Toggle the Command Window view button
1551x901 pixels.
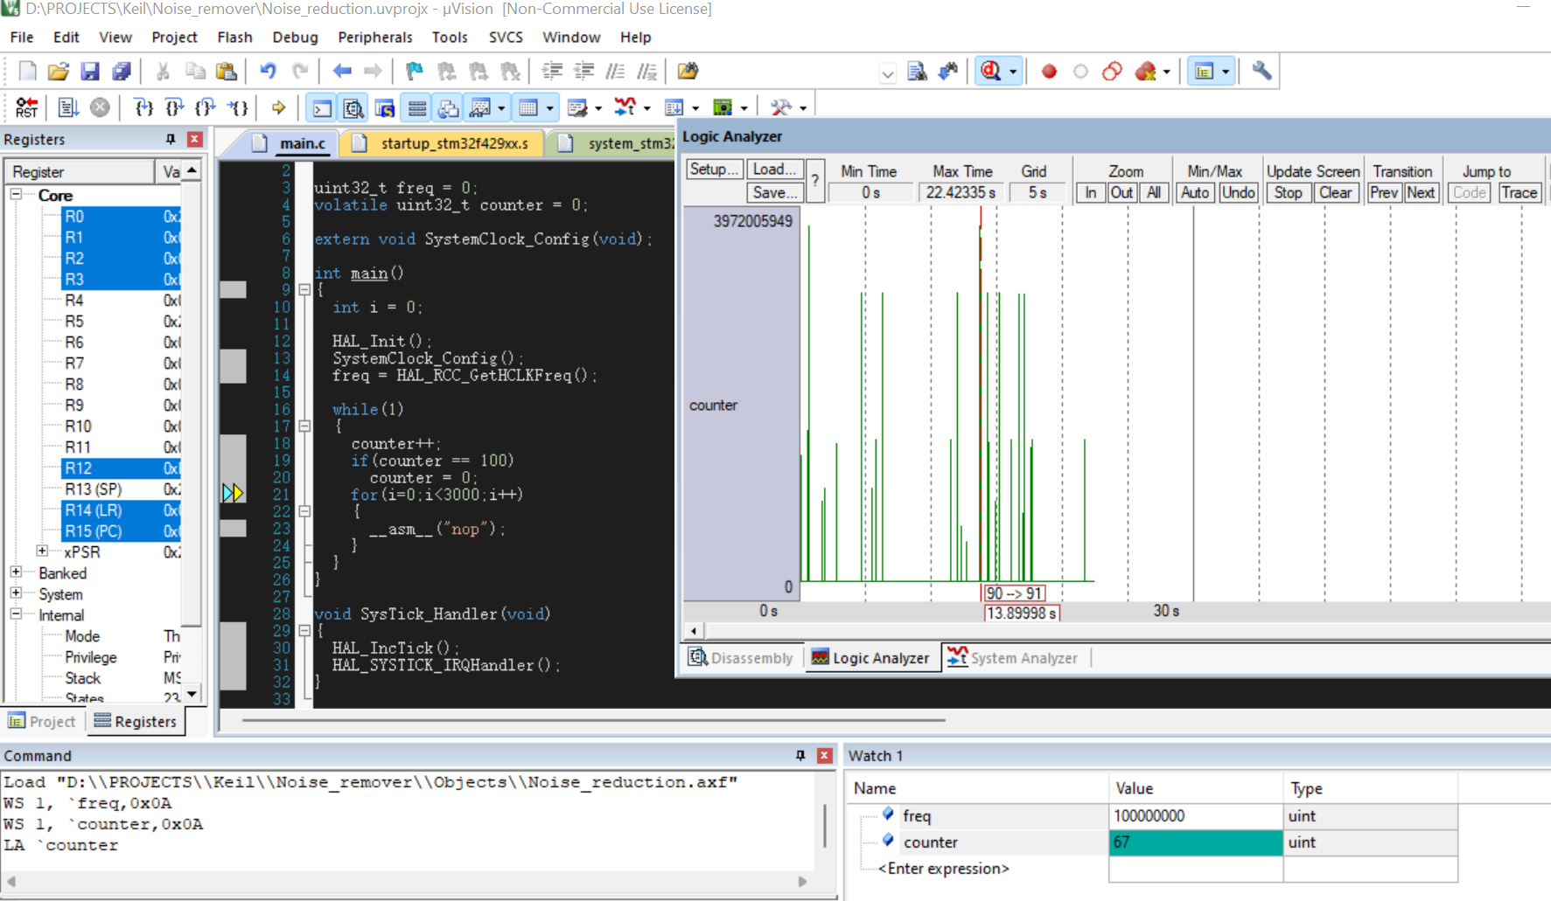pos(322,107)
